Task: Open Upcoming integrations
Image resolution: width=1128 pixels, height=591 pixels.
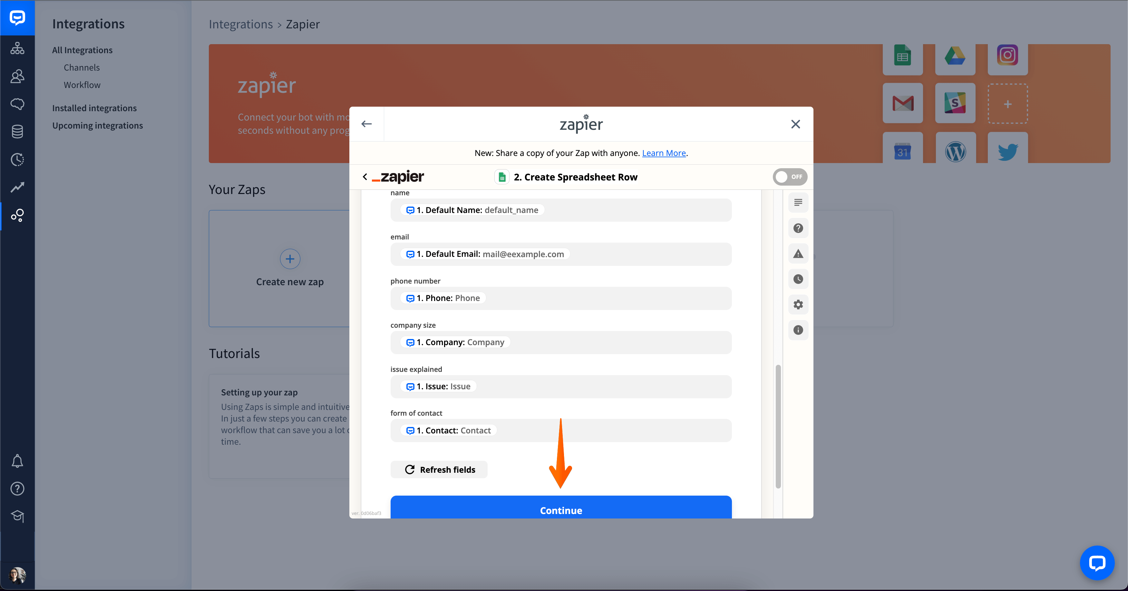Action: 98,126
